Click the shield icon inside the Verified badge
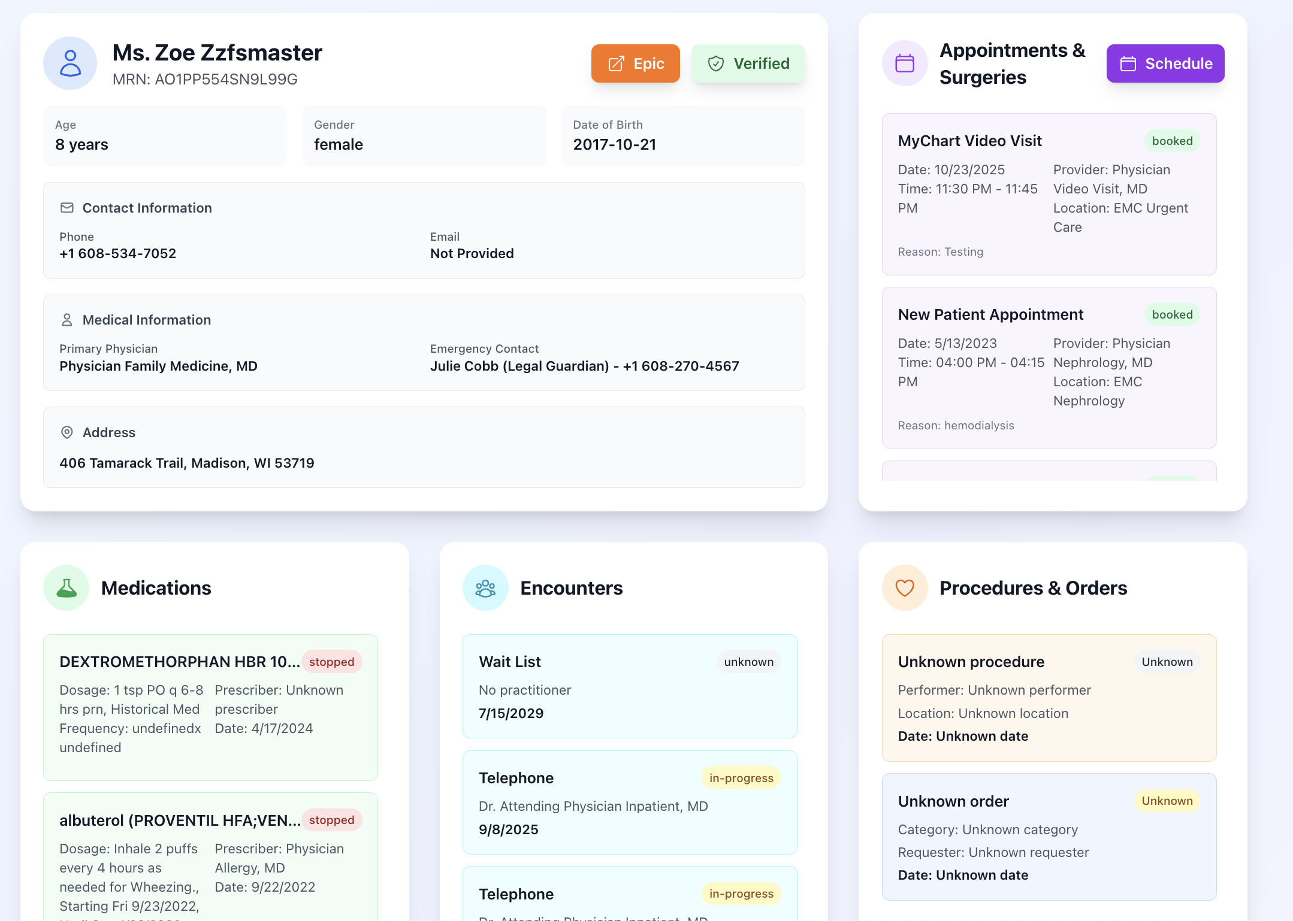Image resolution: width=1293 pixels, height=921 pixels. [717, 63]
